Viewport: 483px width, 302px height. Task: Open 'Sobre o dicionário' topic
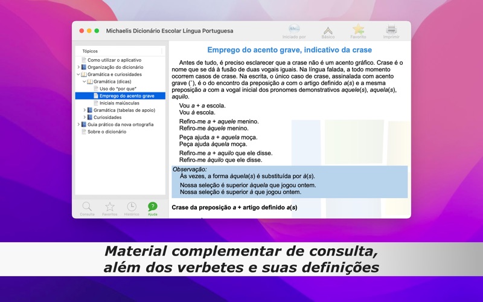click(x=107, y=132)
